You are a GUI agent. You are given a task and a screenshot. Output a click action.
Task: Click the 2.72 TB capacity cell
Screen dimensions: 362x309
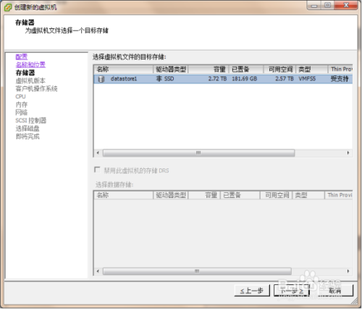click(x=217, y=79)
